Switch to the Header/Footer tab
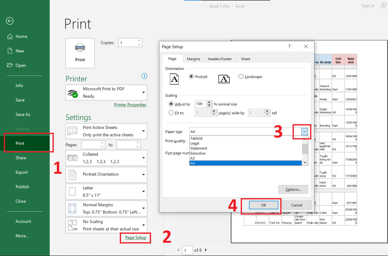Viewport: 388px width, 256px height. 220,59
